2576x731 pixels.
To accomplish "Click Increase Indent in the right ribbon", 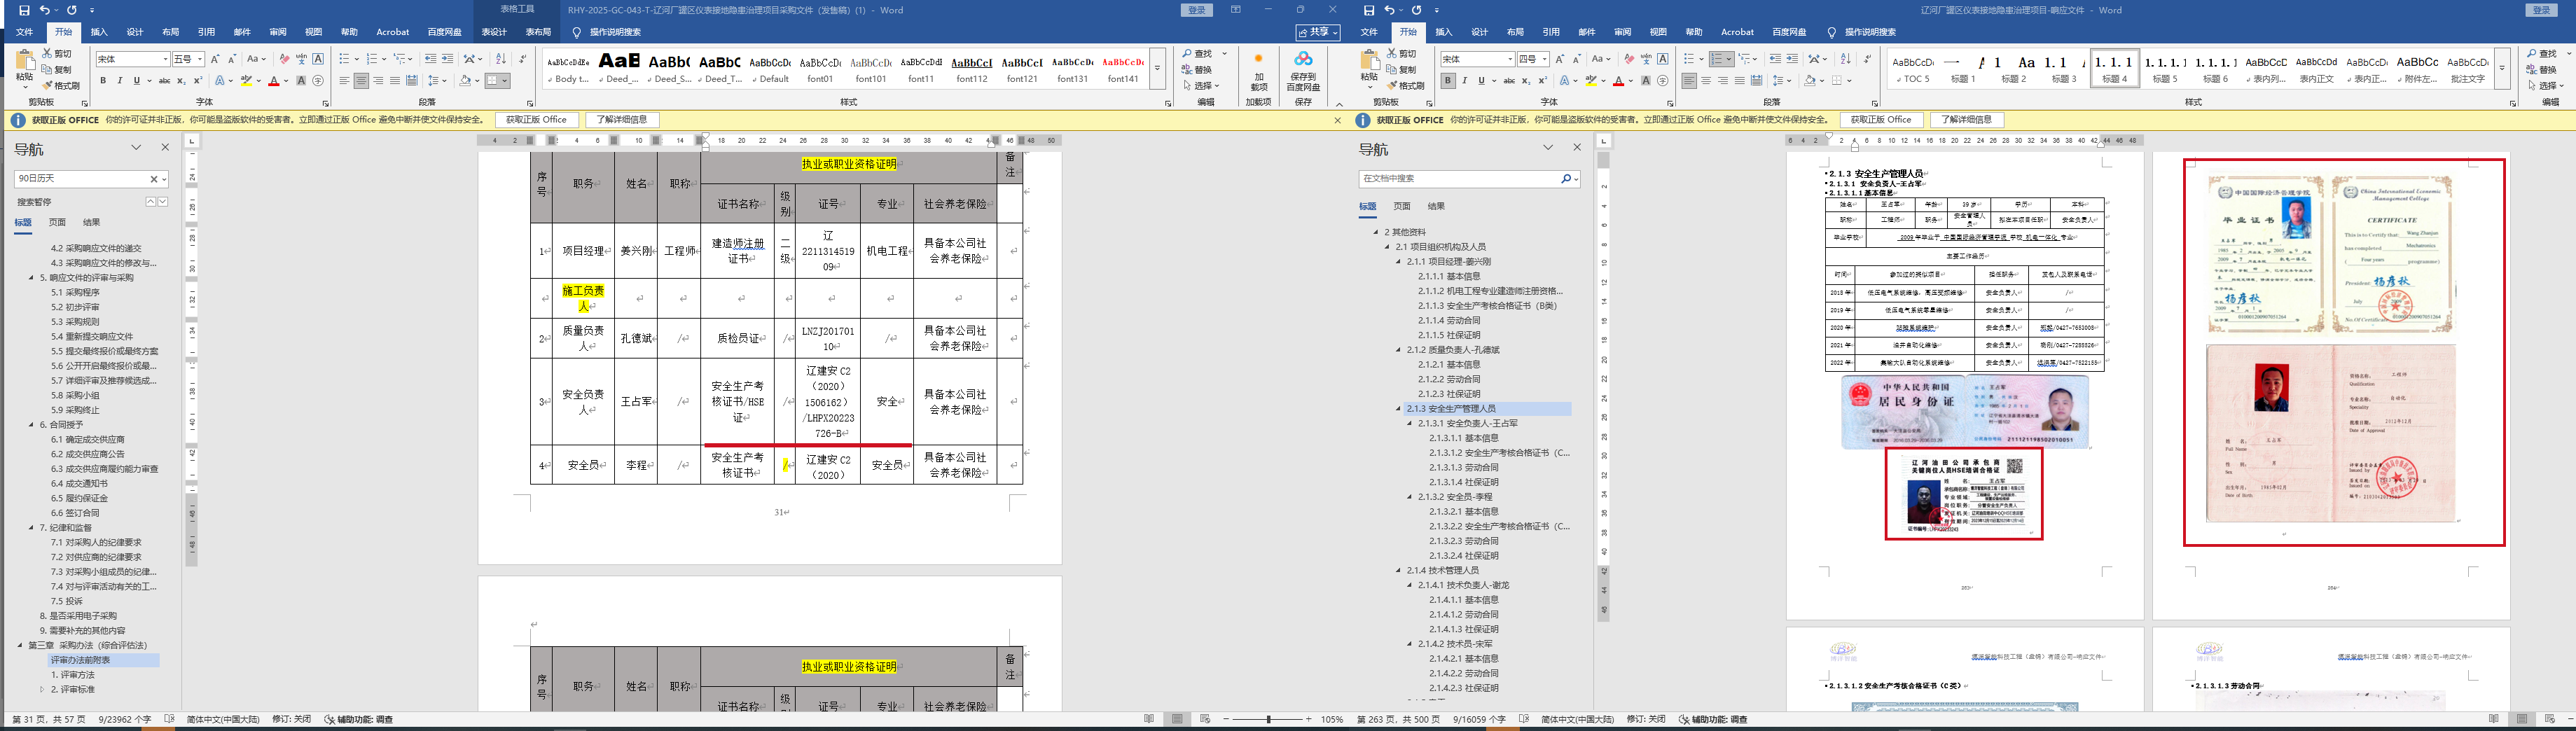I will point(1792,59).
